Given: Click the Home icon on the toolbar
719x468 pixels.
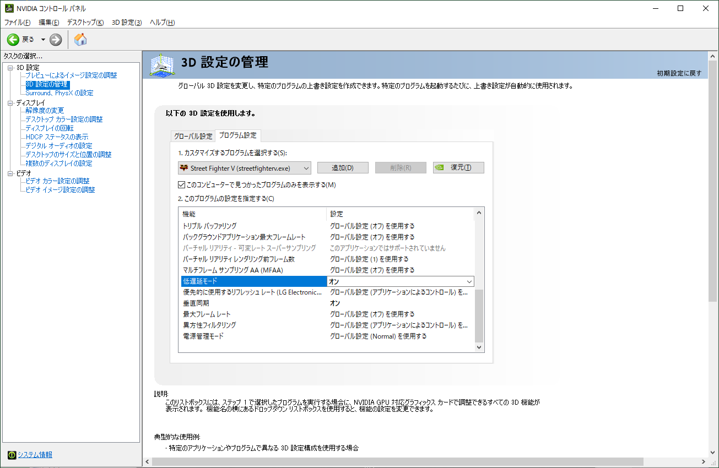Looking at the screenshot, I should pos(79,40).
